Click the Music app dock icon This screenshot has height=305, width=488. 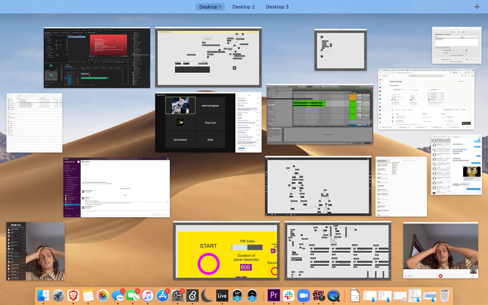pos(148,296)
